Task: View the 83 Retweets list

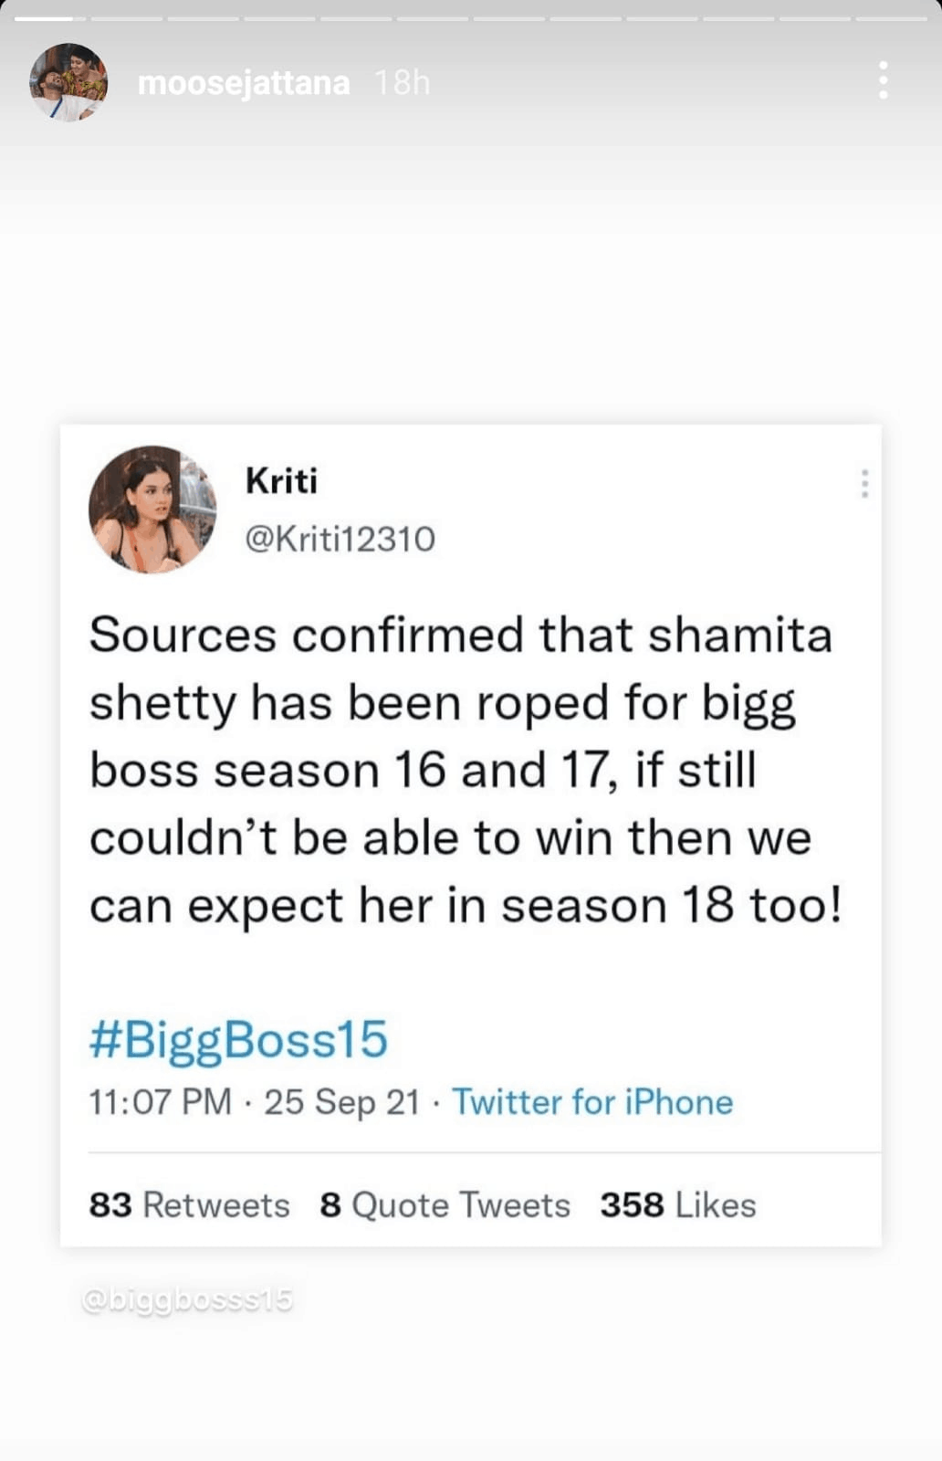Action: pyautogui.click(x=189, y=1205)
